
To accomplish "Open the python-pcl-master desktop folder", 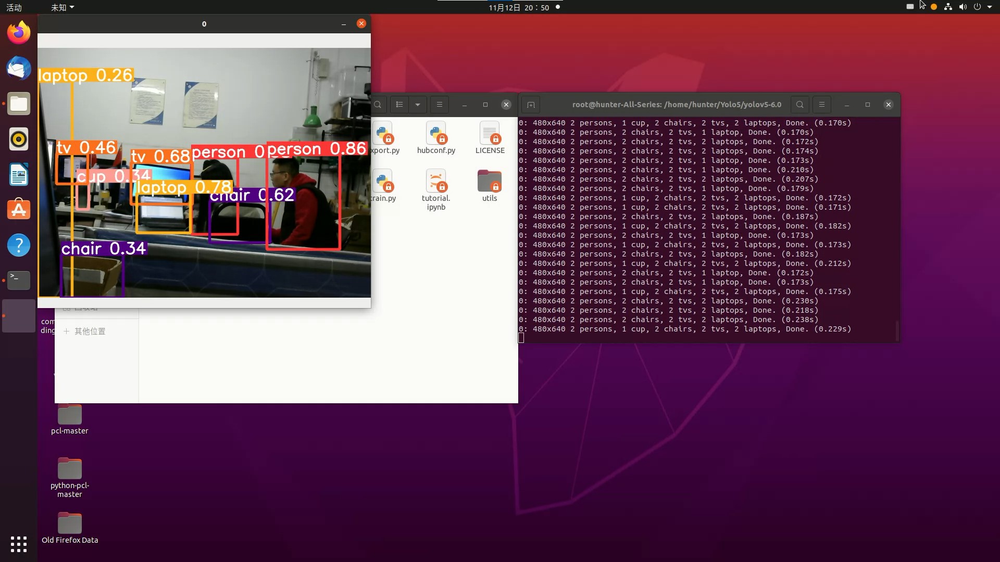I will coord(70,478).
